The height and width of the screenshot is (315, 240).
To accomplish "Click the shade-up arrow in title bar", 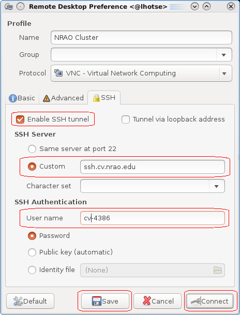I will 206,7.
